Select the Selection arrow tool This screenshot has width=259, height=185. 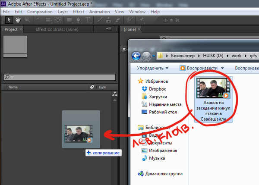coord(9,20)
